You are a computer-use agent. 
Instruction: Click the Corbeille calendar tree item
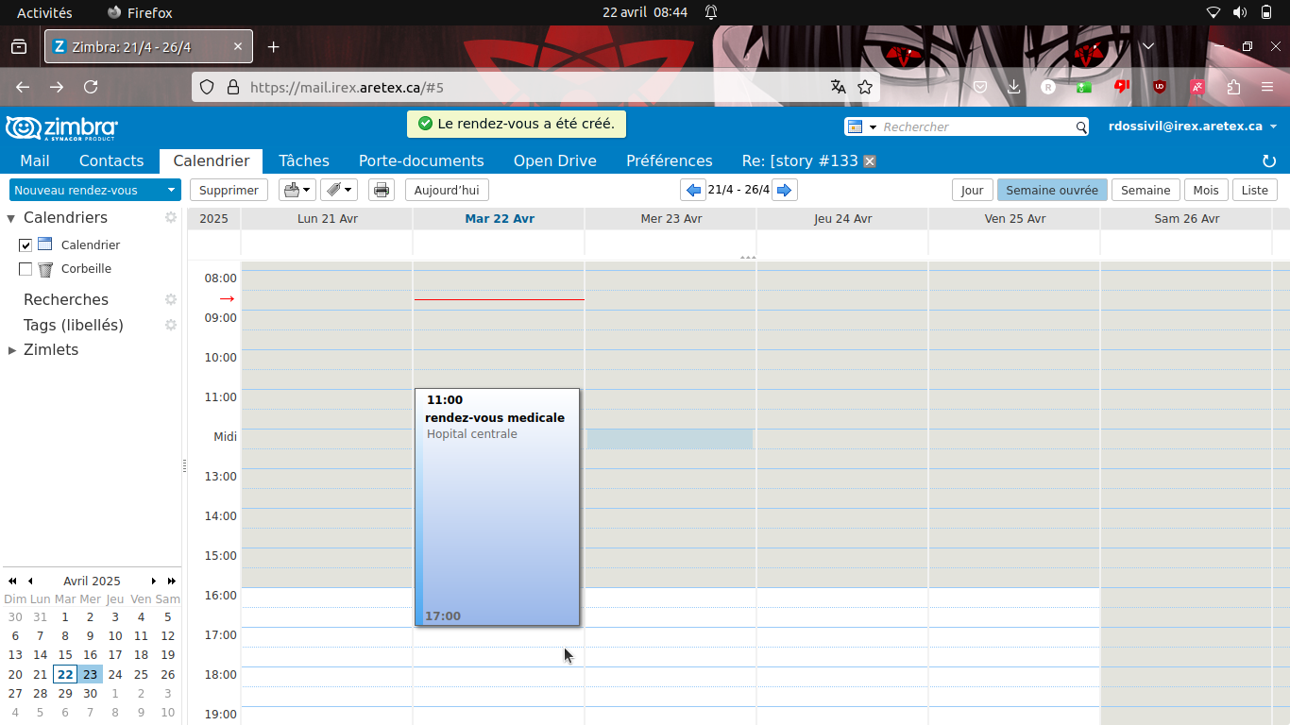87,269
